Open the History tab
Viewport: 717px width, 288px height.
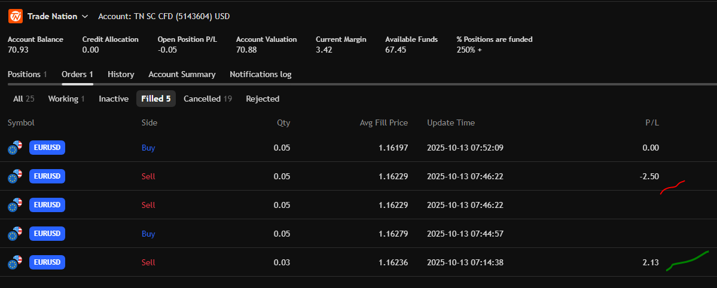(121, 75)
